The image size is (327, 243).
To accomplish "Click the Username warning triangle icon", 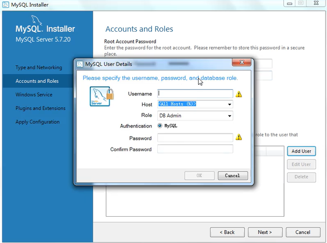I will click(x=239, y=94).
